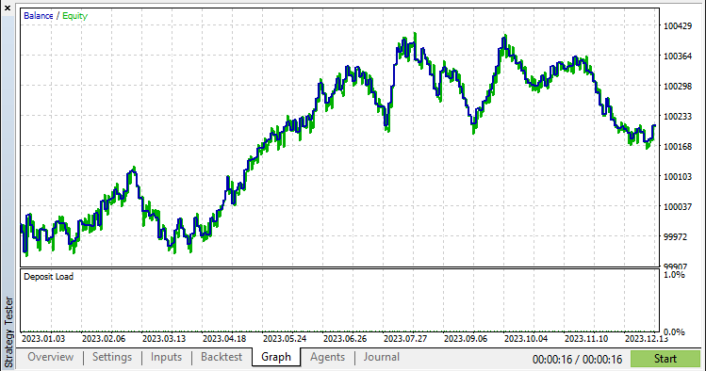The width and height of the screenshot is (706, 371).
Task: Click the 100168 axis value
Action: coord(678,147)
